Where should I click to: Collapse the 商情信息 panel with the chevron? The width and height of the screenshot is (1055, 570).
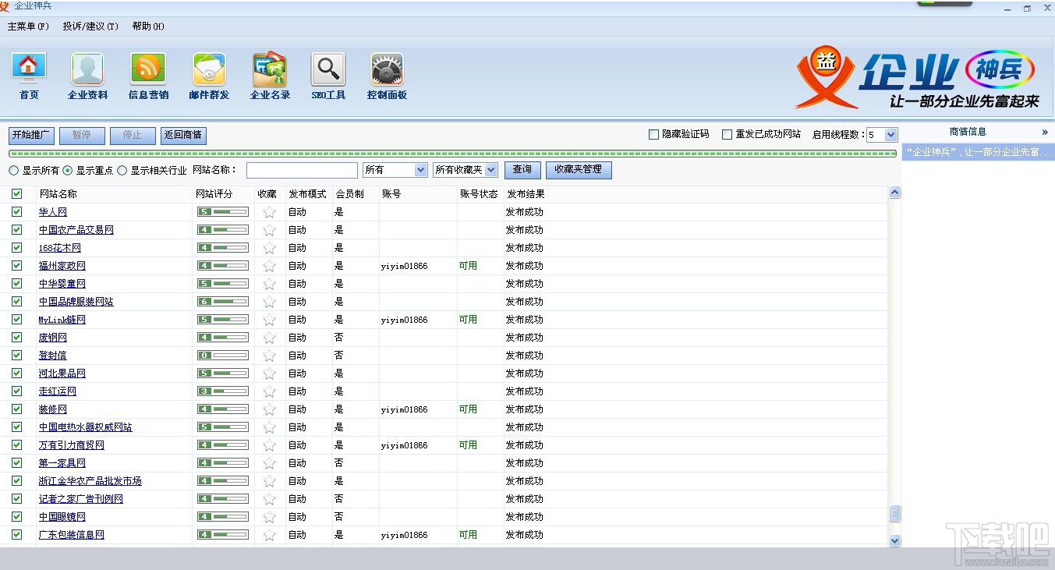(1045, 132)
